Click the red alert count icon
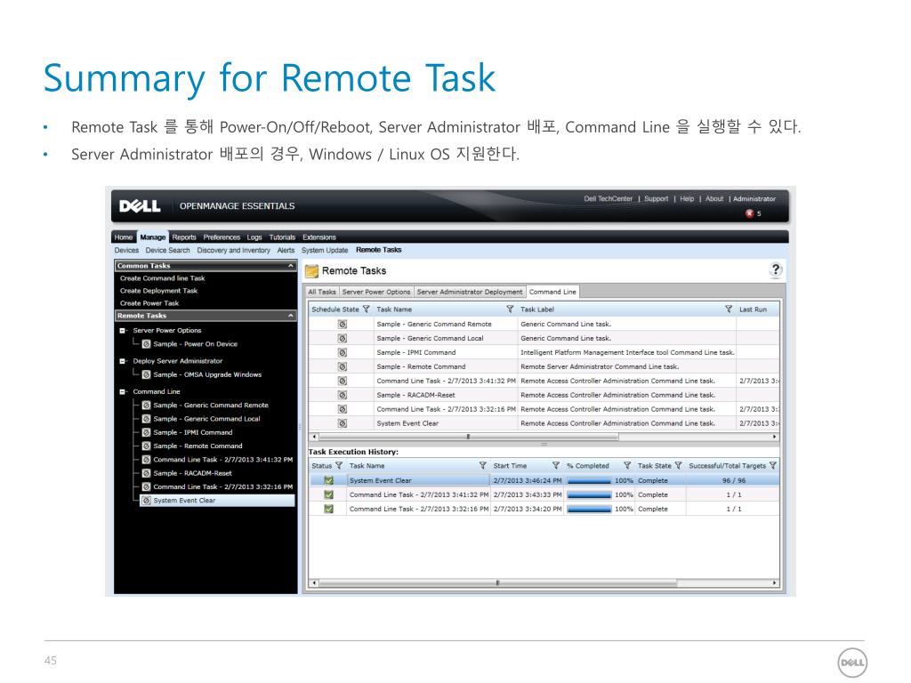The height and width of the screenshot is (683, 911). click(x=749, y=213)
